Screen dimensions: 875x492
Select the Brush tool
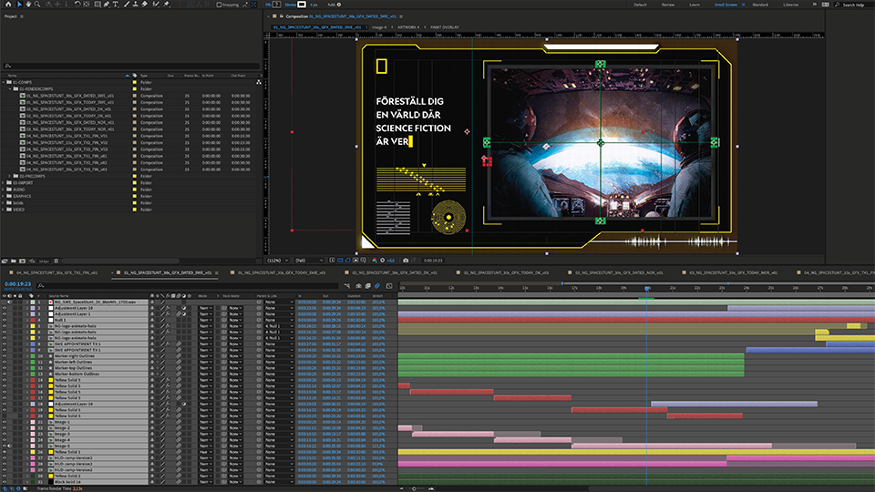coord(127,5)
